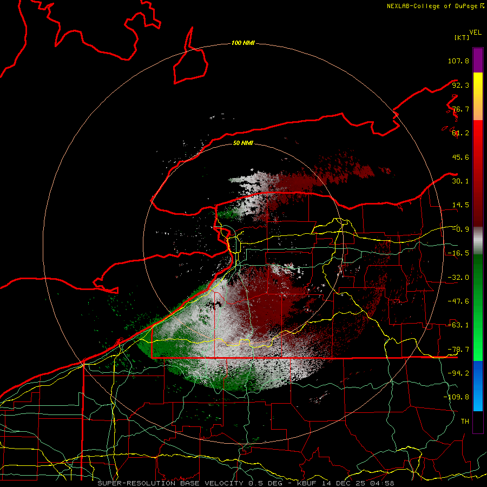Screen dimensions: 487x487
Task: Click the 14.5 velocity scale value
Action: [x=460, y=205]
